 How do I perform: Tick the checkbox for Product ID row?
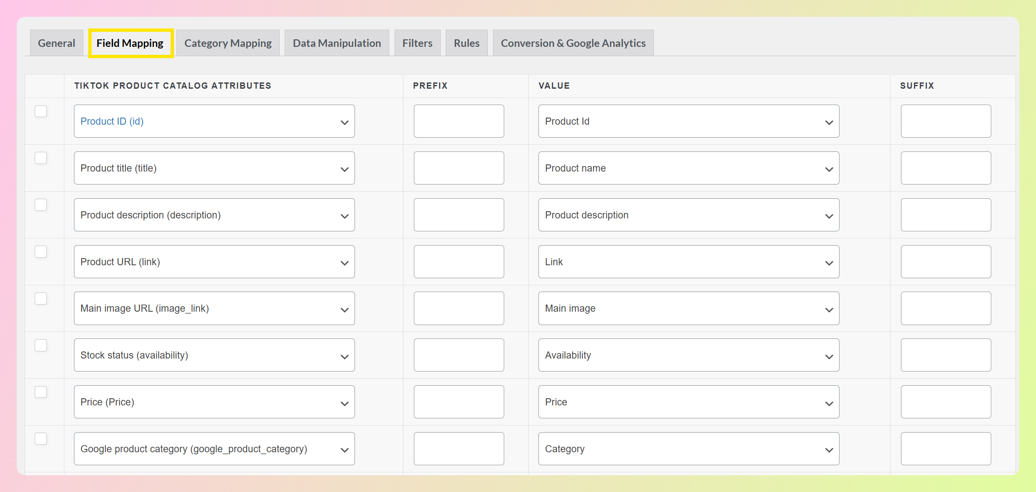tap(41, 111)
